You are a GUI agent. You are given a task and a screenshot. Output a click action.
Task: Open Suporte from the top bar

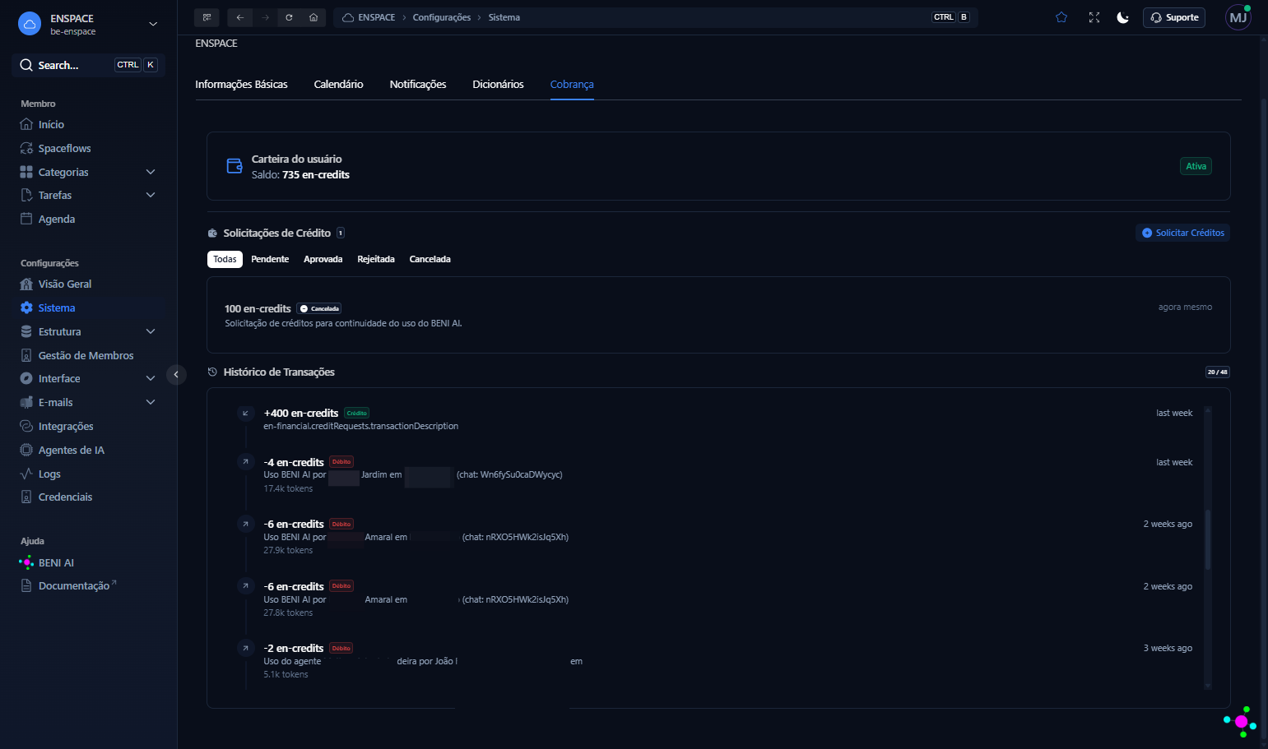click(x=1174, y=17)
